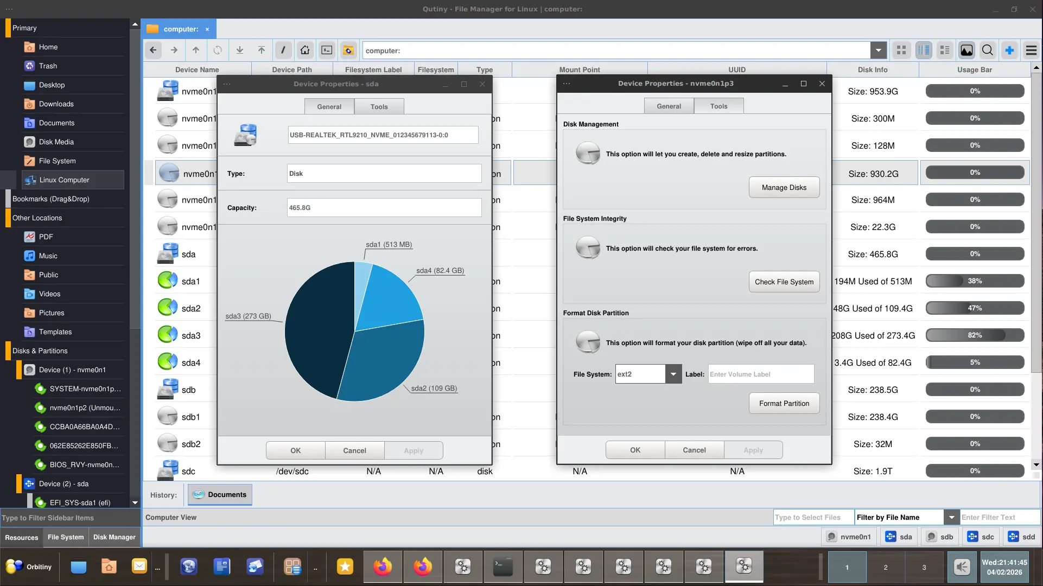1043x586 pixels.
Task: Switch to Tools tab in sda properties
Action: pos(379,106)
